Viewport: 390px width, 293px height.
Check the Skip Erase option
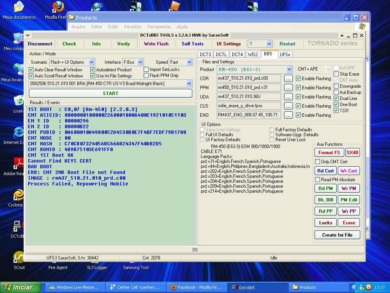tap(336, 74)
